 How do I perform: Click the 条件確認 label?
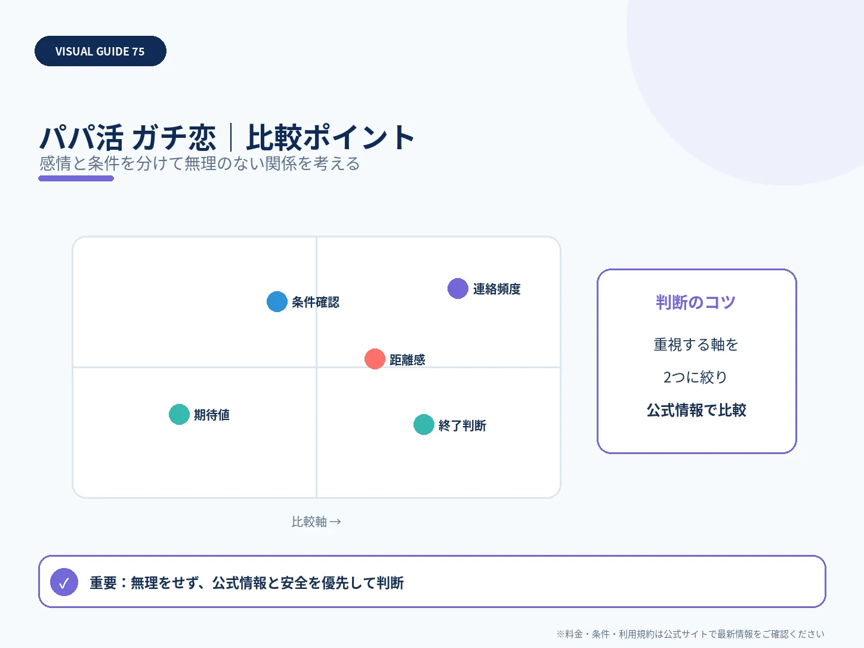[x=315, y=303]
